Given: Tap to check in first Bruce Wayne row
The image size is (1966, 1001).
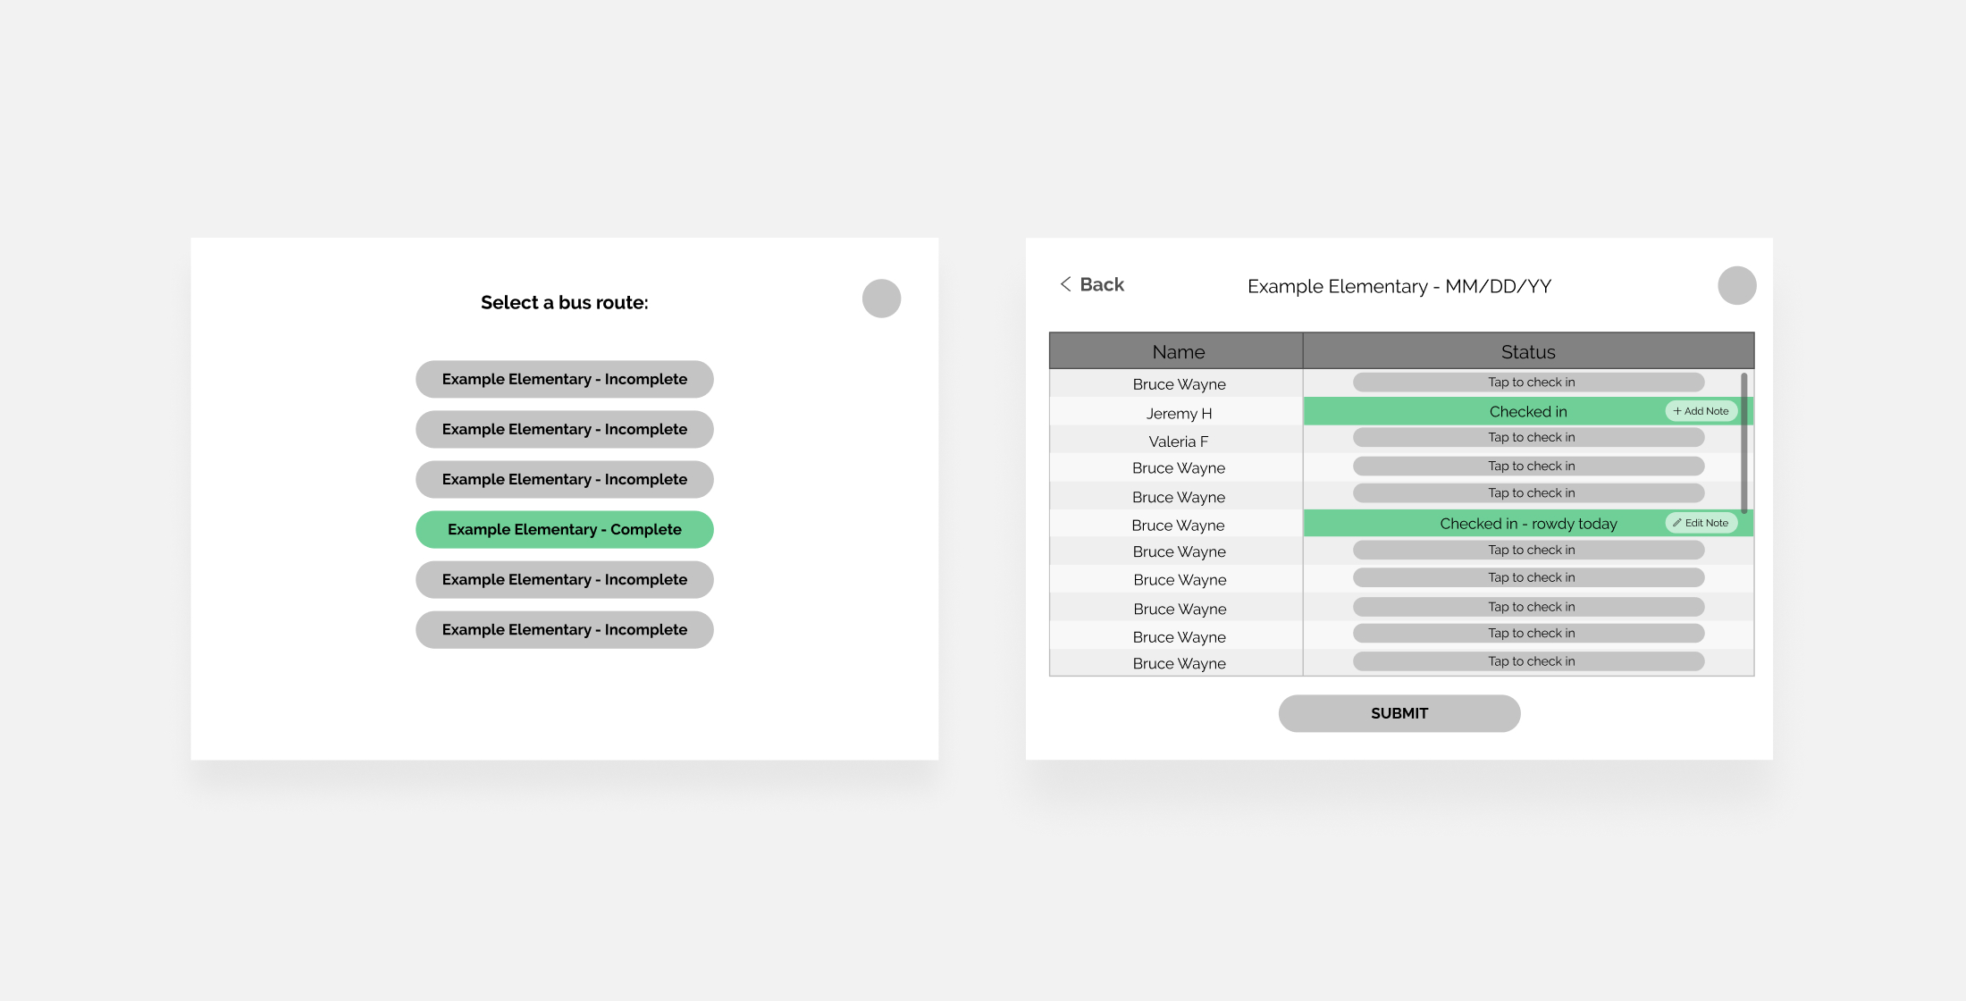Looking at the screenshot, I should 1528,383.
